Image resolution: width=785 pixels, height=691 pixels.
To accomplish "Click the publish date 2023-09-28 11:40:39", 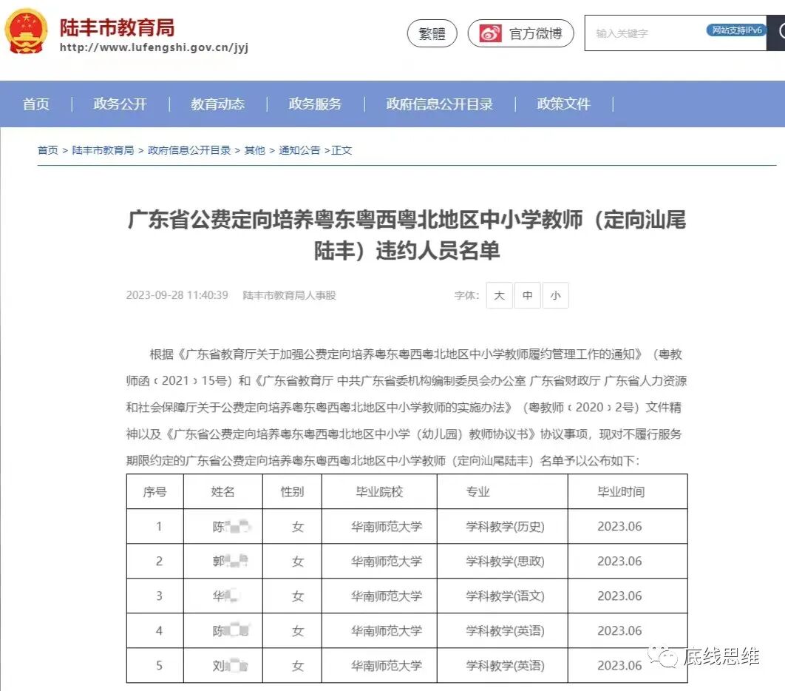I will point(177,295).
